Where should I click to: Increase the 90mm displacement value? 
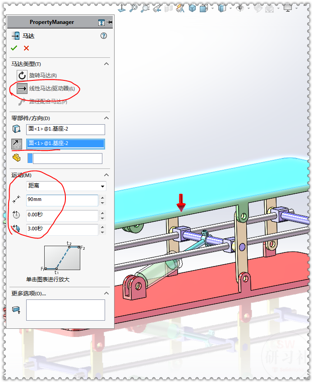[103, 198]
